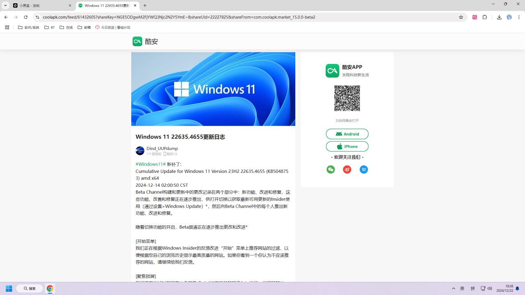Click the 2024-12-14 02:00:50 CST timestamp

pyautogui.click(x=162, y=185)
